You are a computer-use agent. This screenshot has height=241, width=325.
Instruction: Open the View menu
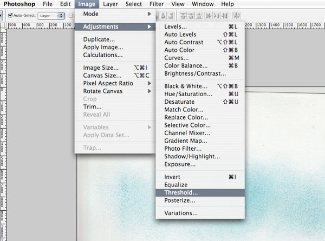178,4
